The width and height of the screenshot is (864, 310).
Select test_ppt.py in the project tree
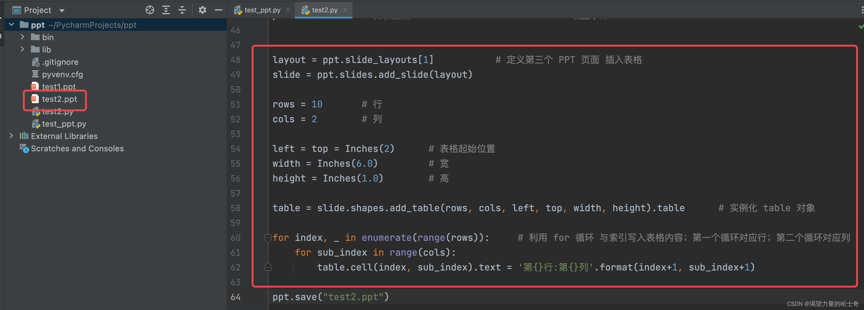pyautogui.click(x=64, y=124)
